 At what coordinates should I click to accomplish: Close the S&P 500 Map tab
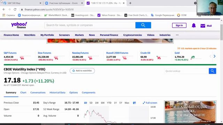coord(40,3)
